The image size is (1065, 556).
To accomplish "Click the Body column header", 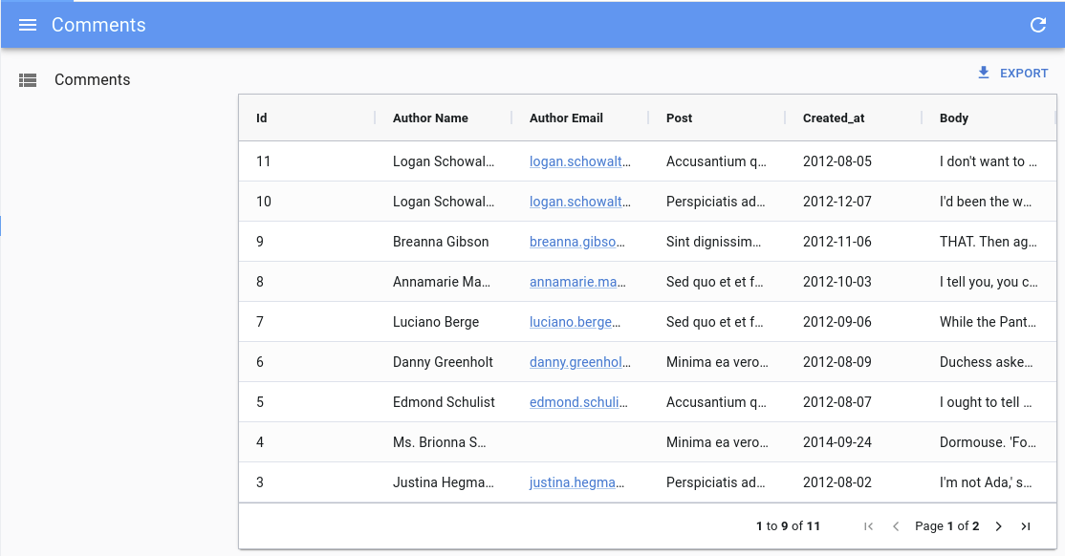I will [x=954, y=118].
